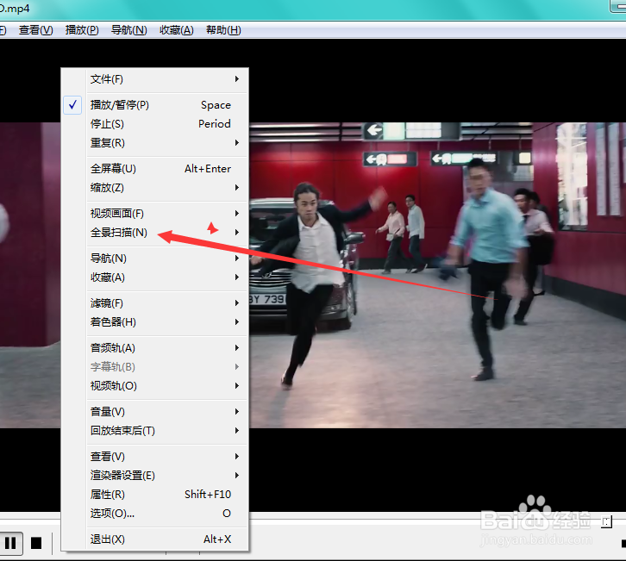Expand the 音频轨(A) audio track submenu

(155, 348)
